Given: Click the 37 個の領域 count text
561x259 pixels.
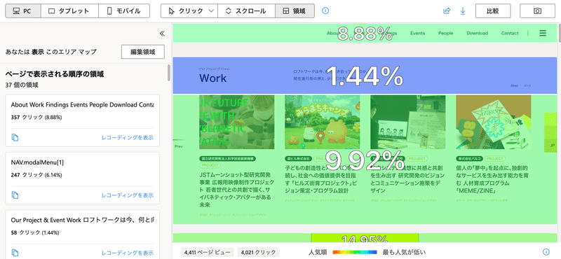Looking at the screenshot, I should [x=22, y=85].
